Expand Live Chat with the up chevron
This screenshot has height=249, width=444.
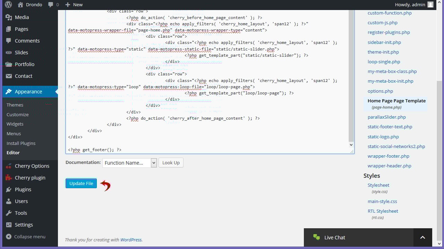[x=422, y=237]
